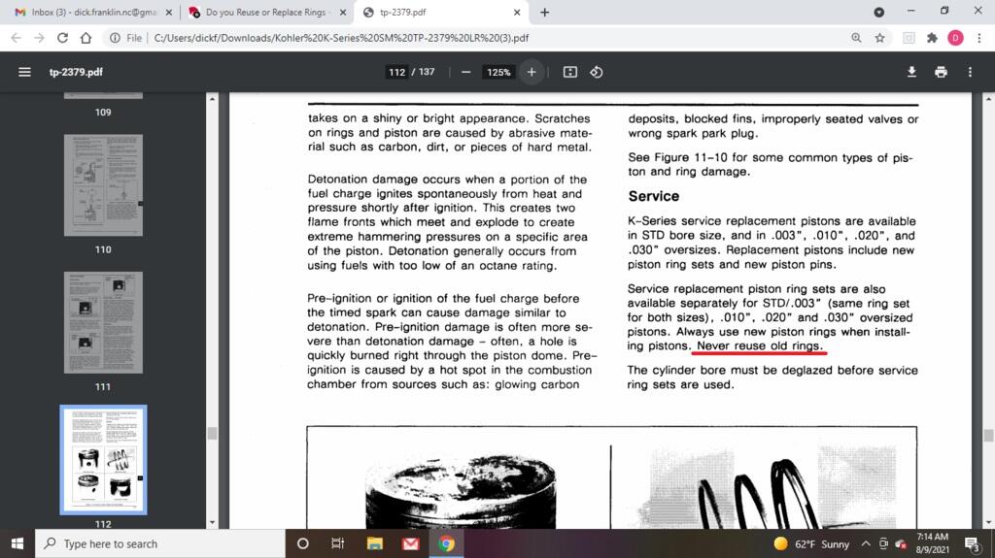This screenshot has width=995, height=558.
Task: Open the browser home page
Action: (x=86, y=38)
